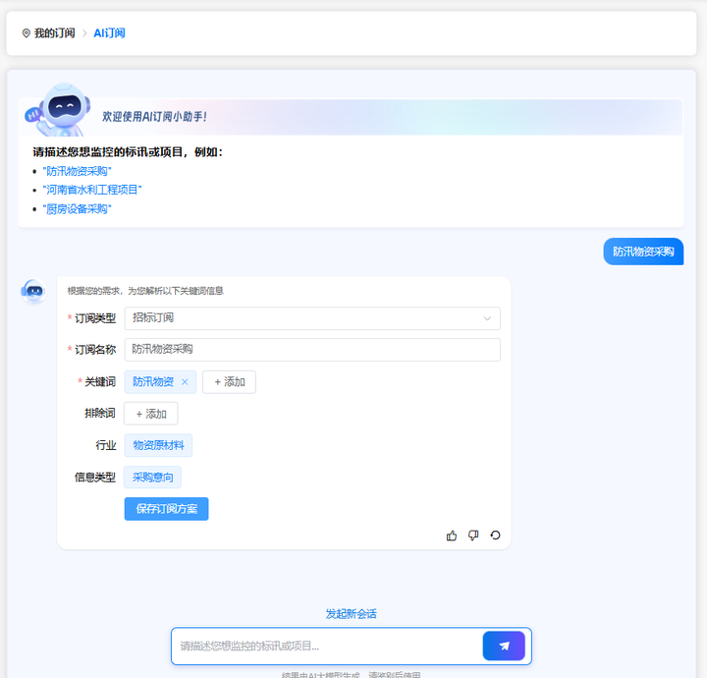Click the welcome robot mascot image
The width and height of the screenshot is (707, 678).
coord(59,110)
